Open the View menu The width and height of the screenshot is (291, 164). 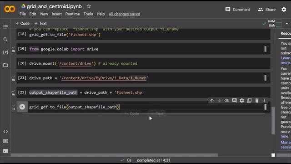point(44,14)
